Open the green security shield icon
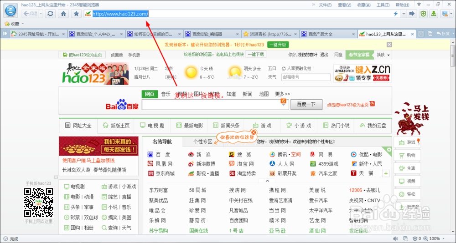Screen dimensions: 456x243 pos(423,14)
